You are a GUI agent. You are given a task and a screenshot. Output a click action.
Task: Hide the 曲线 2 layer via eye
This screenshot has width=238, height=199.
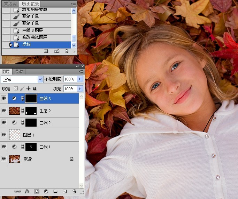(x=3, y=122)
